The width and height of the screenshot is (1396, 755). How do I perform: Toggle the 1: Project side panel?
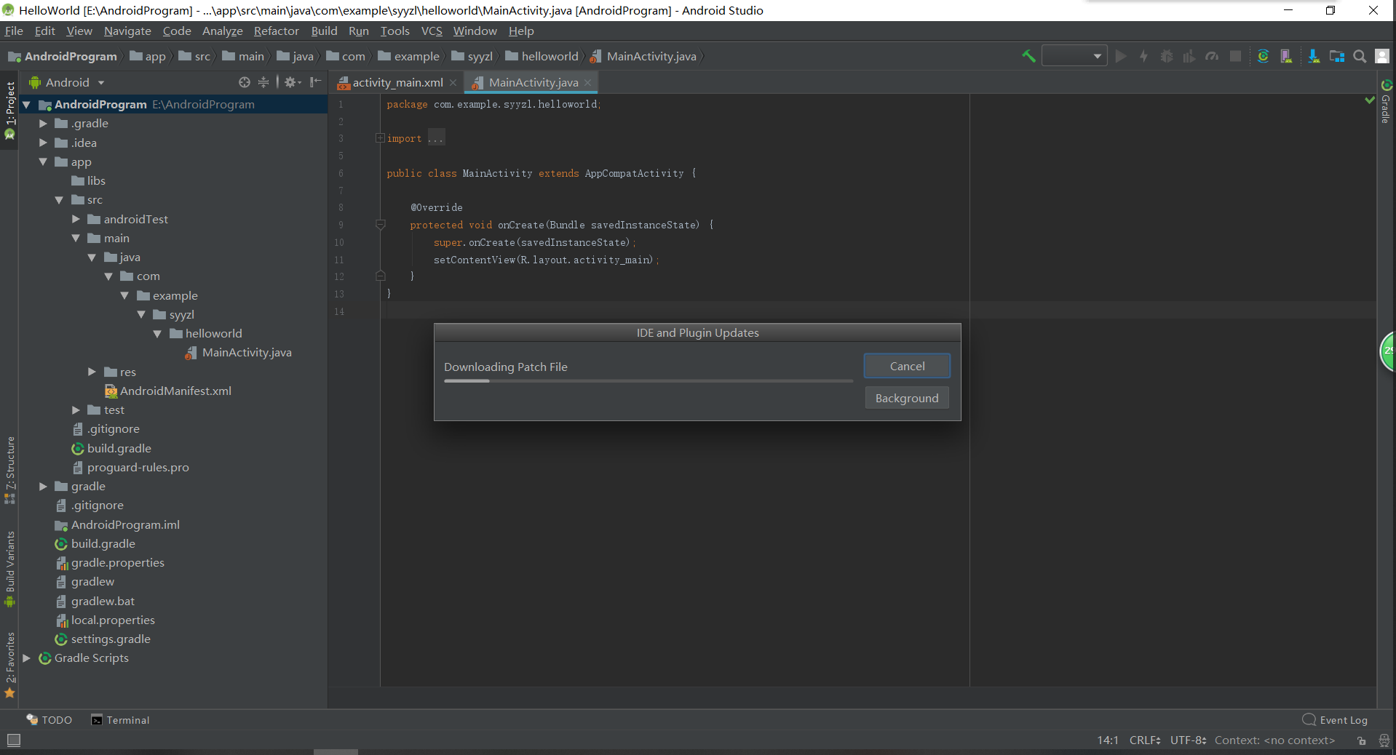tap(10, 110)
